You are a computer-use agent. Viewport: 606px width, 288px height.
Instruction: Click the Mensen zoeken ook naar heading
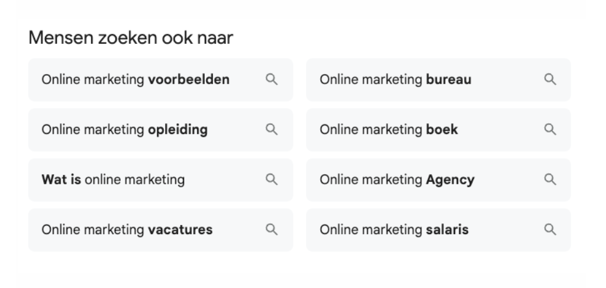coord(131,38)
